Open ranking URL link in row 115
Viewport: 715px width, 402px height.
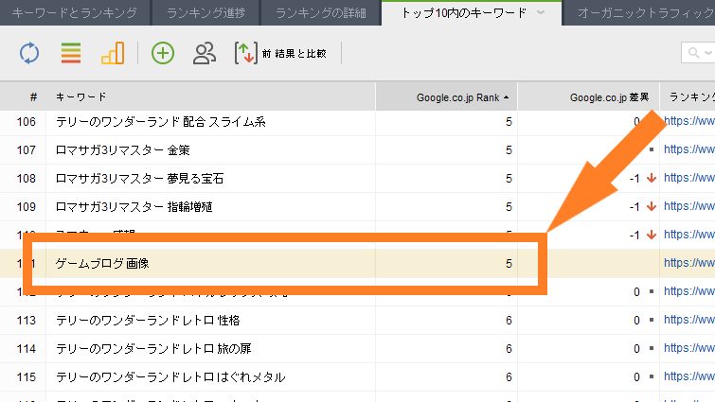689,376
